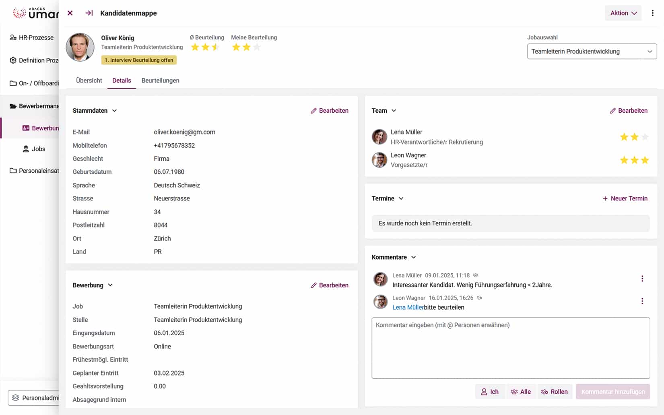Open Lena Müller's profile link in comment
Screen dimensions: 664x415
(407, 307)
